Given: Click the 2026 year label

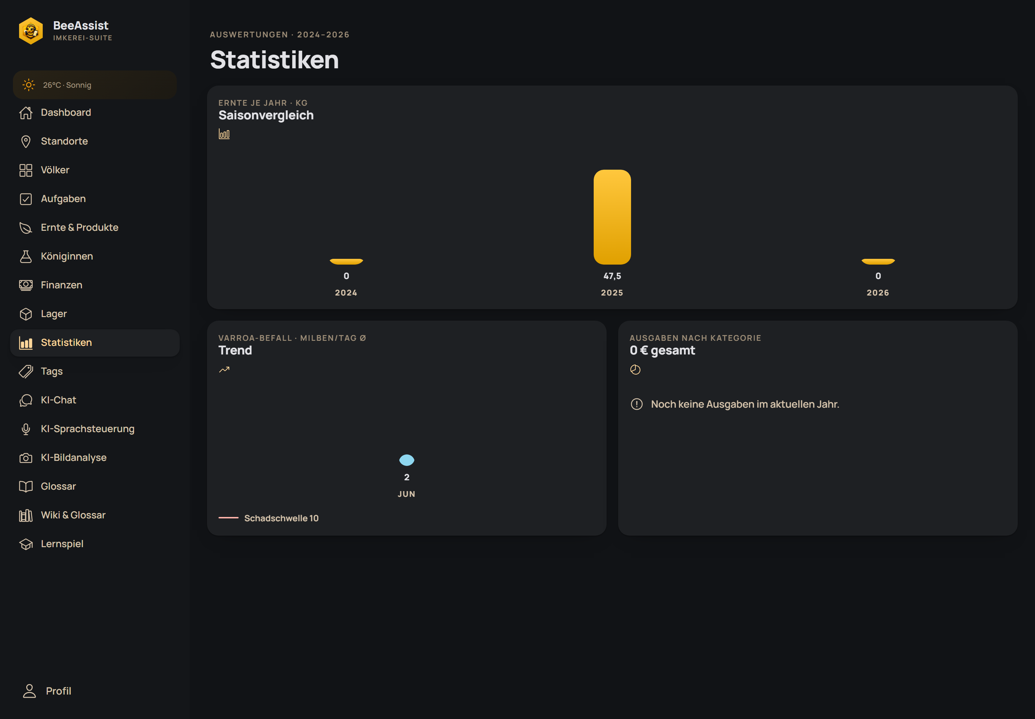Looking at the screenshot, I should pos(878,293).
